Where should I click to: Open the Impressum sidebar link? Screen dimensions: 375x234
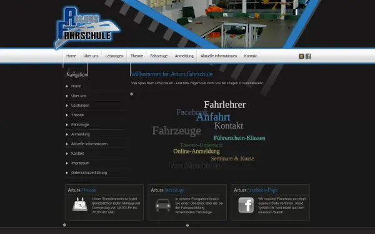click(80, 163)
